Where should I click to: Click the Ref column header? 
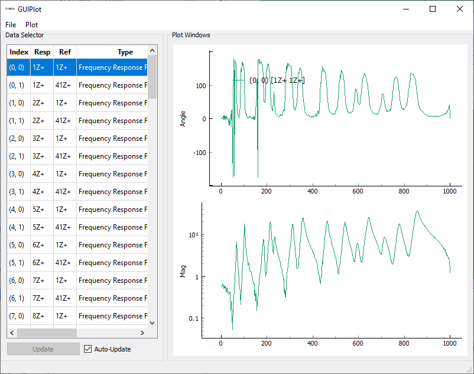[65, 52]
